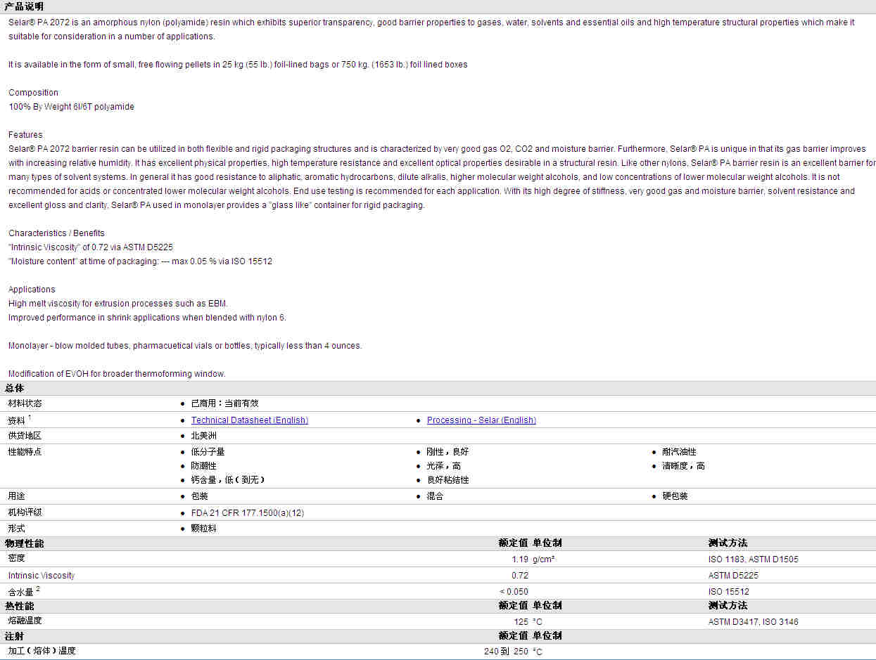
Task: Click the 材料状态 row label
Action: tap(25, 403)
